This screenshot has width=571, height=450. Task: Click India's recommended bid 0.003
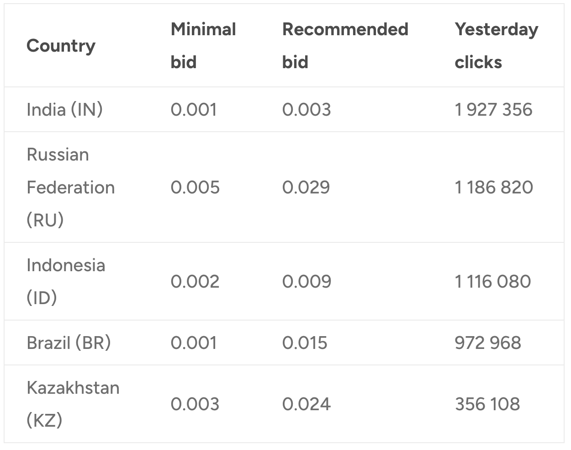[x=306, y=110]
